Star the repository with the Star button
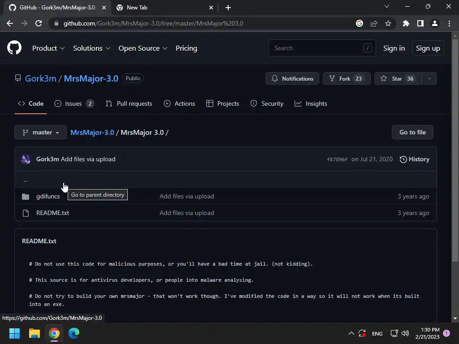 click(x=398, y=78)
